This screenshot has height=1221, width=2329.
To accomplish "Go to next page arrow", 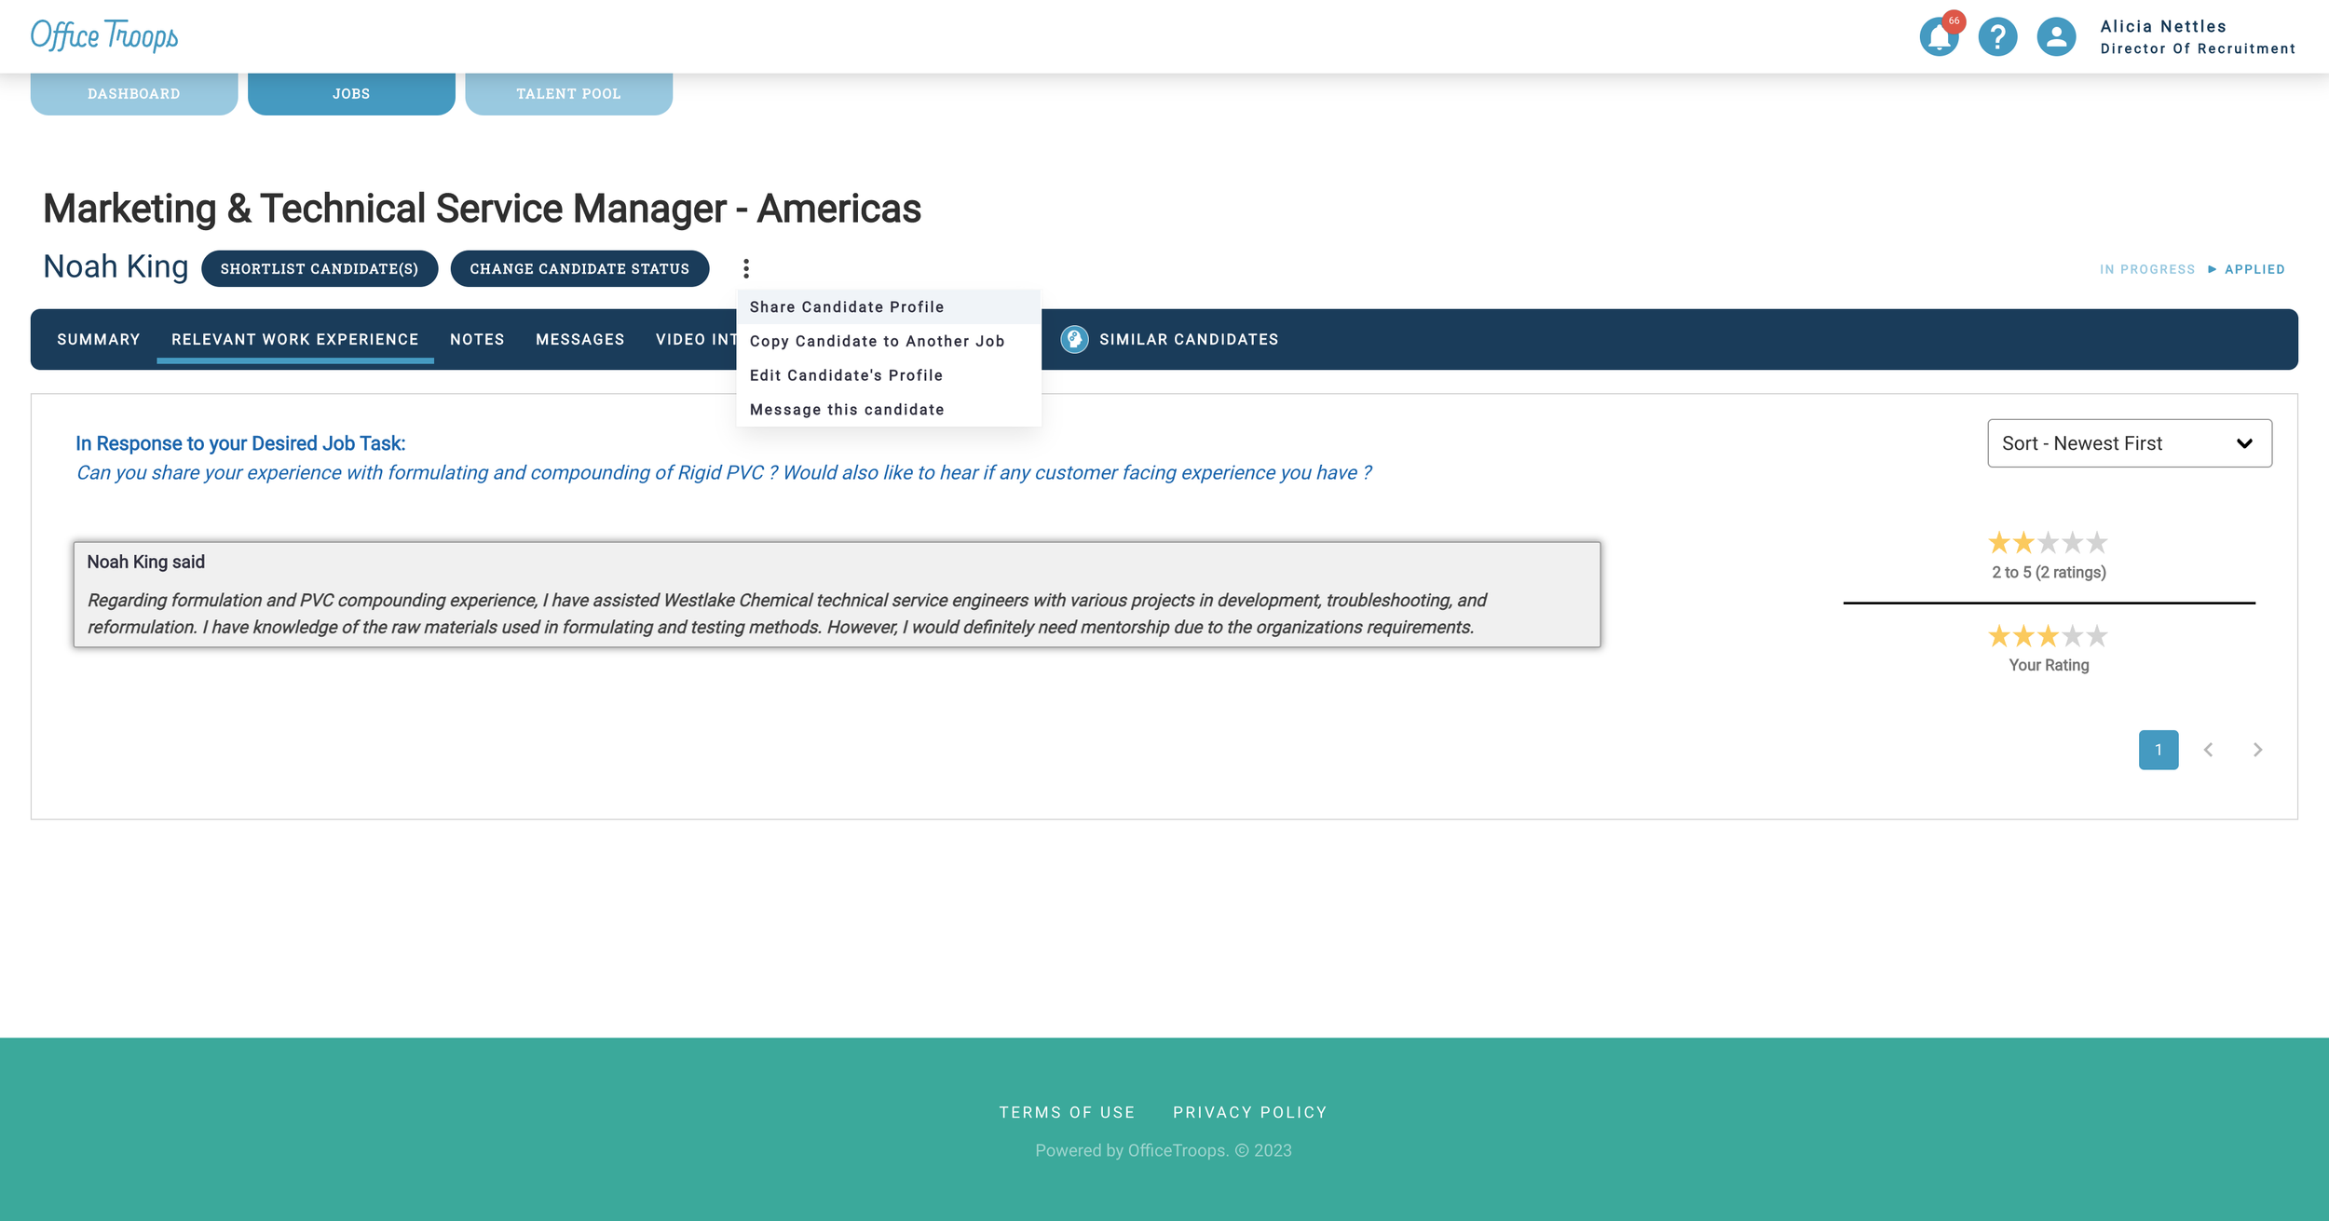I will click(x=2257, y=750).
